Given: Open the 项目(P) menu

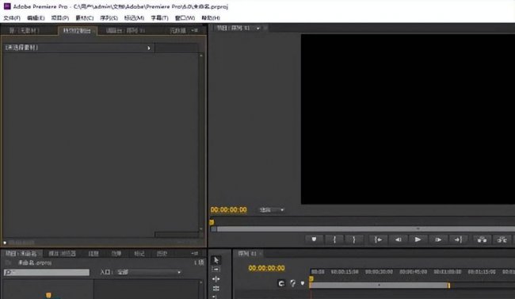Looking at the screenshot, I should click(60, 17).
